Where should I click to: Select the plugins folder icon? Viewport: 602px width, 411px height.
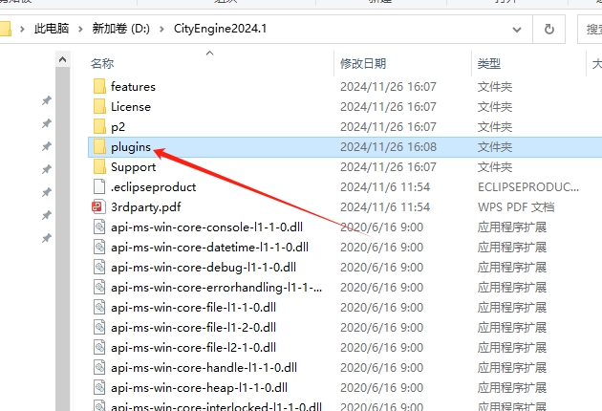coord(99,147)
